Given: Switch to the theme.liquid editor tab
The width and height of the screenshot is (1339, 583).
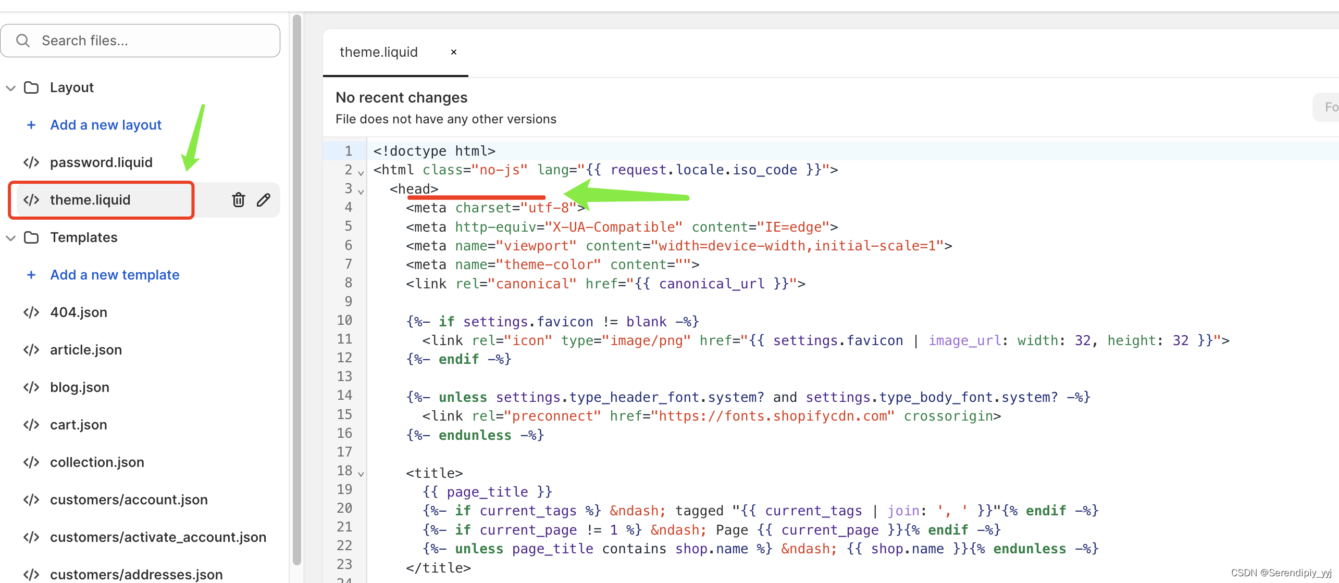Looking at the screenshot, I should (x=378, y=52).
